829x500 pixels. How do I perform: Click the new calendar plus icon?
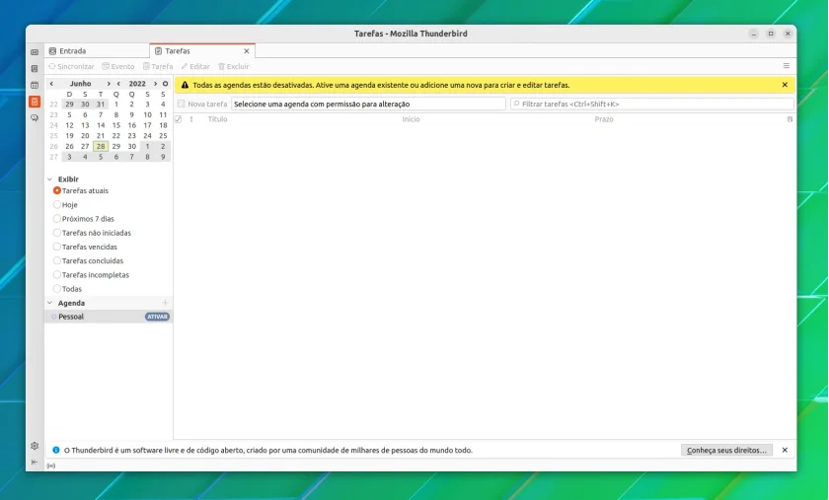165,303
